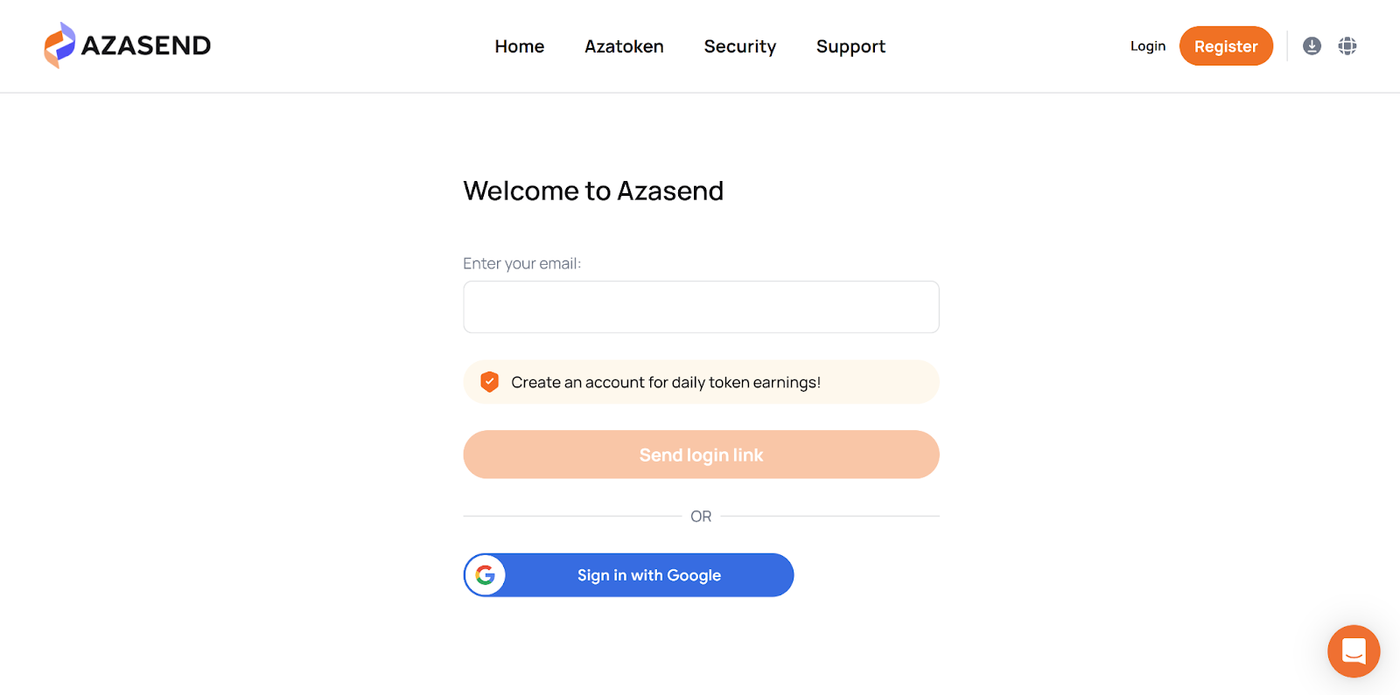Visit the Support page link
The image size is (1400, 695).
point(850,46)
